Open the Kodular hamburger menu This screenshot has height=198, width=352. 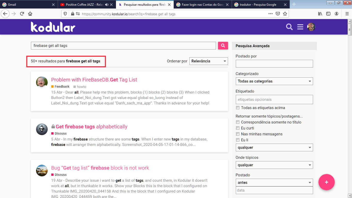click(300, 27)
